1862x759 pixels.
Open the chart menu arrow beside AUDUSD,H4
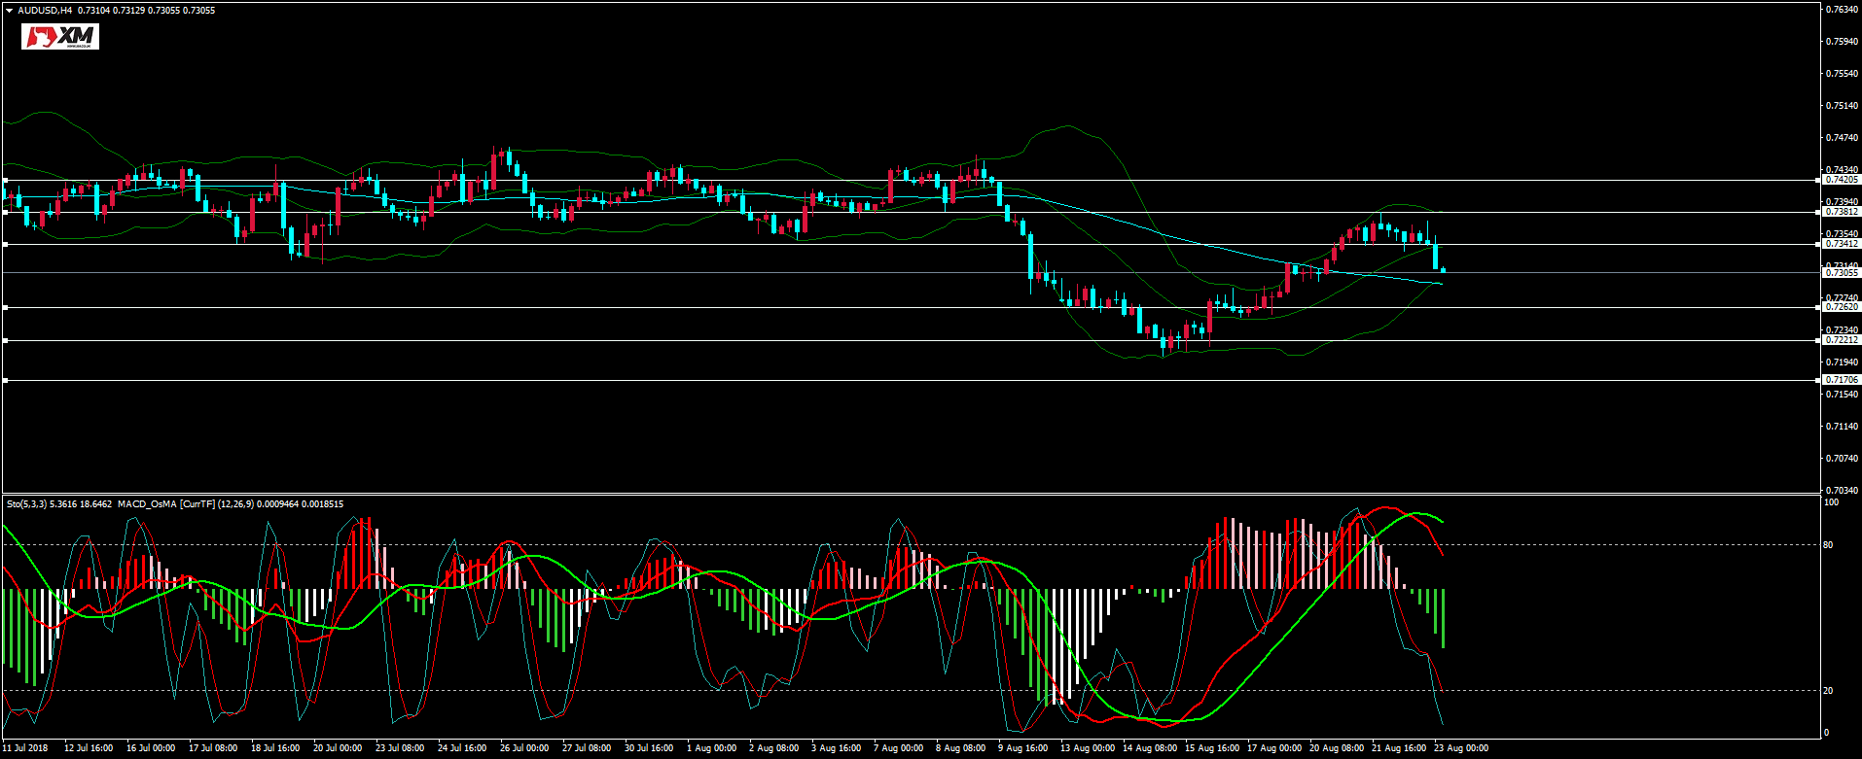tap(9, 11)
